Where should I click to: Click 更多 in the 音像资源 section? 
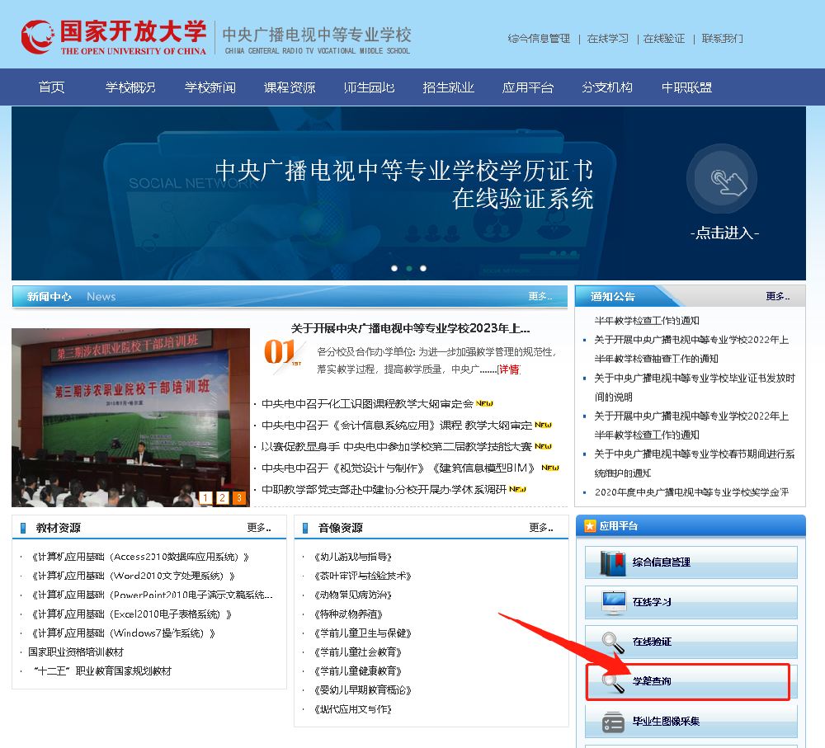pos(541,528)
